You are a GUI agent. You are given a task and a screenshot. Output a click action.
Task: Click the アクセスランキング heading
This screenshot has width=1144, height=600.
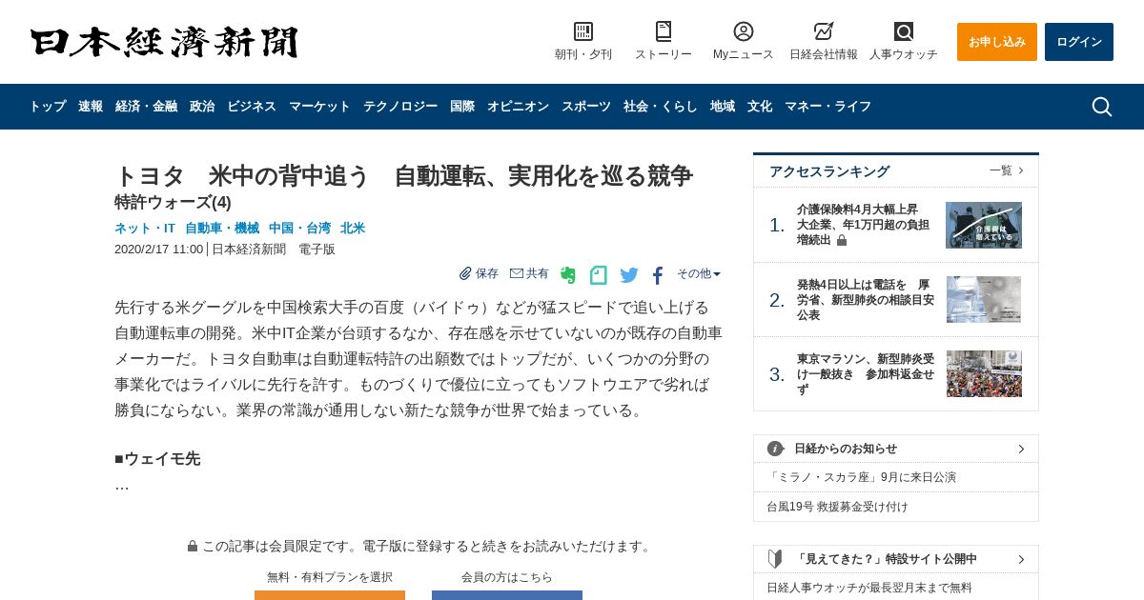point(829,171)
